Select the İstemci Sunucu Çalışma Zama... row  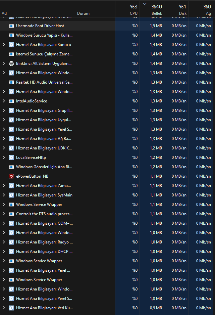coord(107,54)
